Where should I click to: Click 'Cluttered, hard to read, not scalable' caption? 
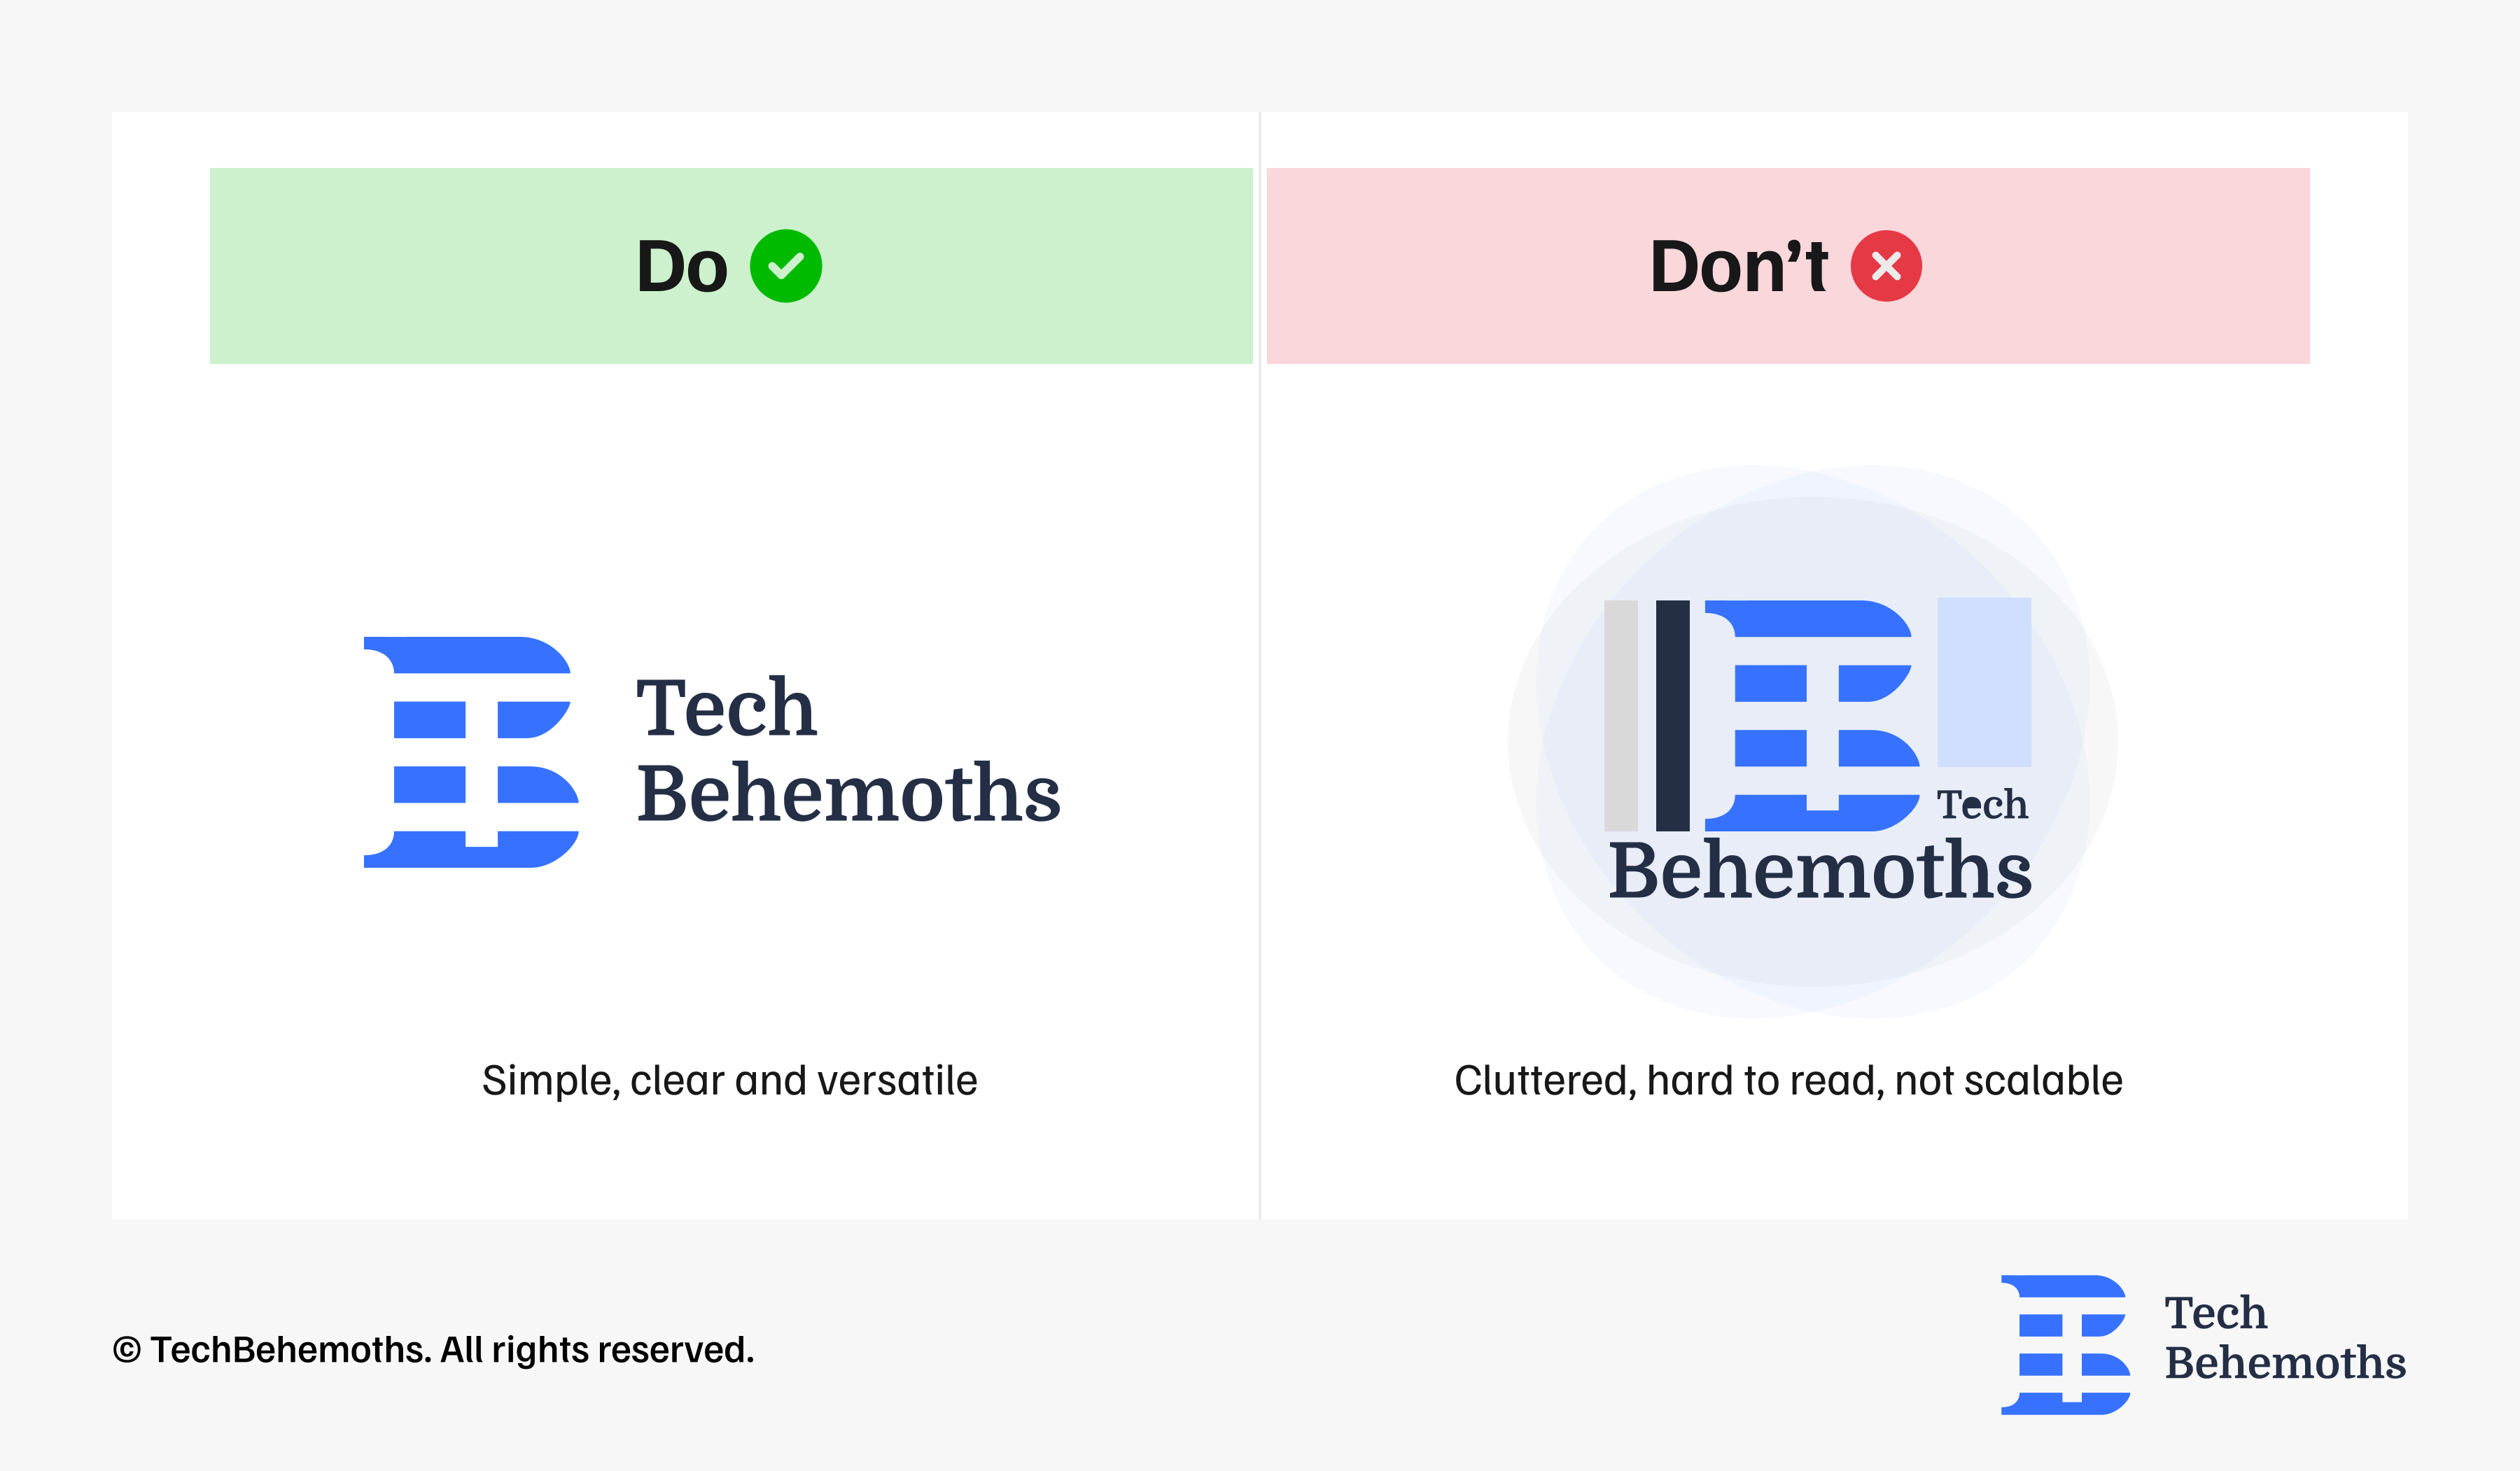(1788, 1081)
